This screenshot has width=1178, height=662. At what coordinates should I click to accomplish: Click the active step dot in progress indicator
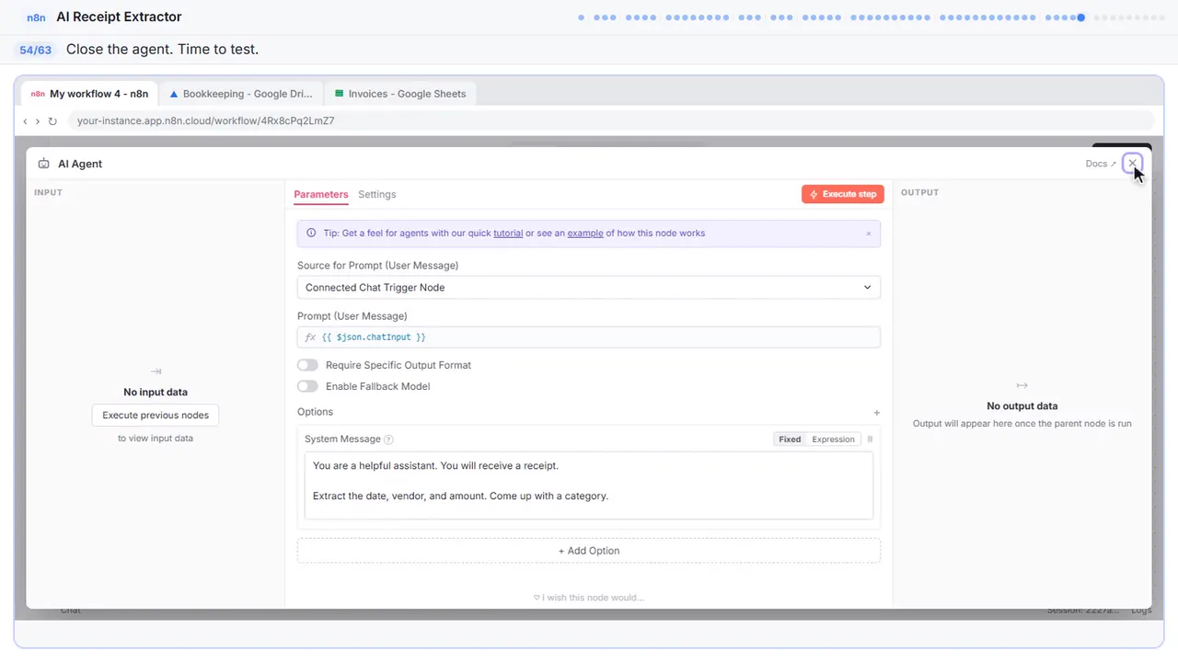(x=1081, y=17)
